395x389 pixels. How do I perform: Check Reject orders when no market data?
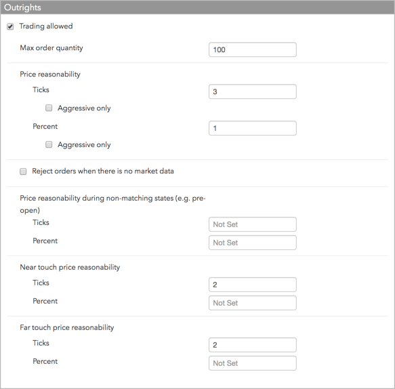click(23, 171)
